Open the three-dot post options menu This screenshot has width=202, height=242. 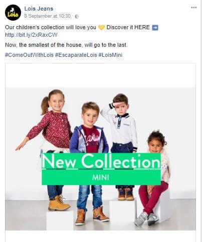(x=194, y=8)
